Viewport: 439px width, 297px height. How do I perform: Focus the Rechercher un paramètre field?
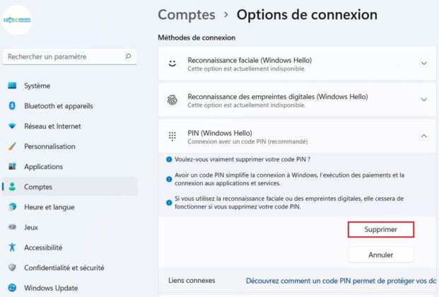pos(62,57)
